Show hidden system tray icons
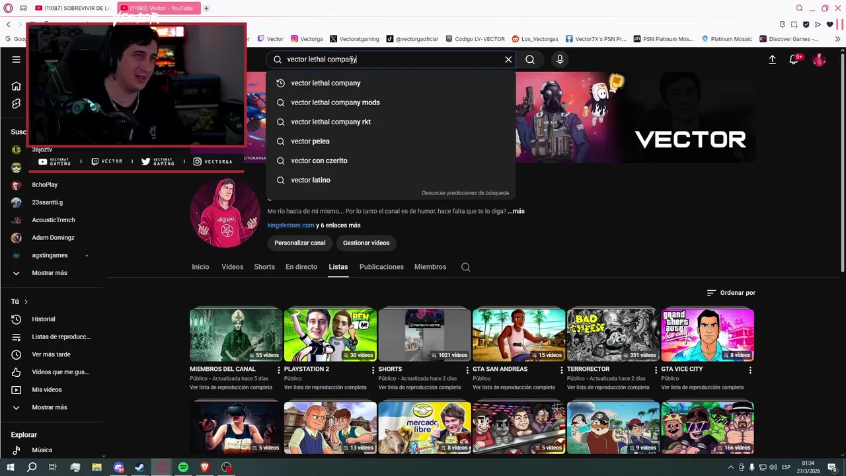This screenshot has height=476, width=846. click(731, 467)
